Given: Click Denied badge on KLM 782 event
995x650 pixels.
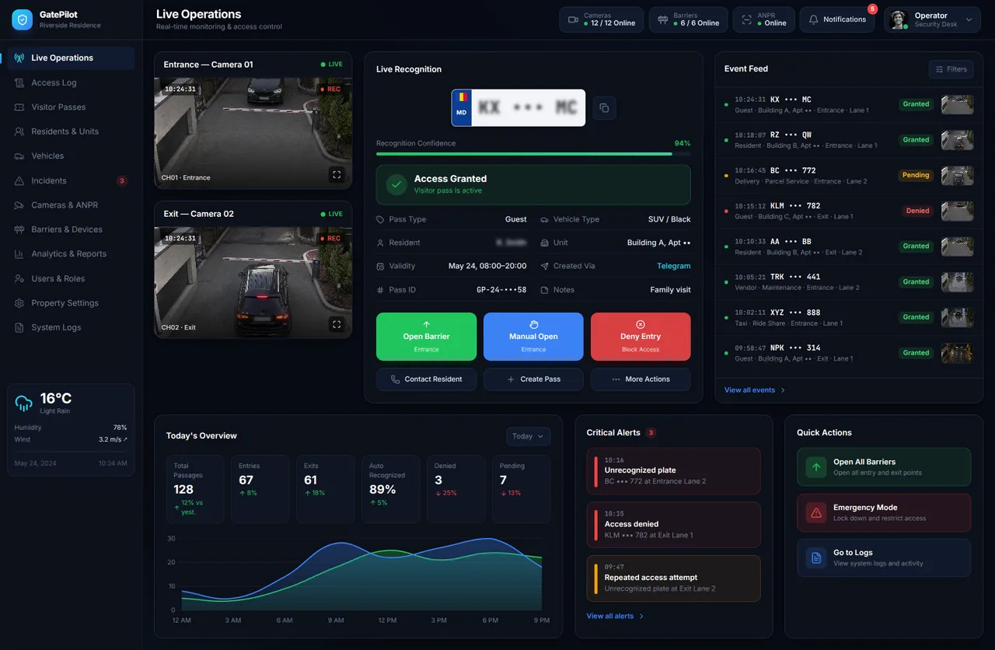Looking at the screenshot, I should coord(917,211).
